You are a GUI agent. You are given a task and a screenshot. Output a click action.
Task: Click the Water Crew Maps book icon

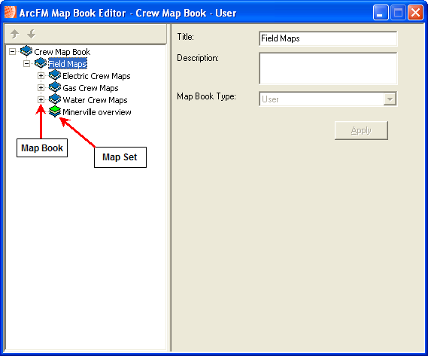55,99
